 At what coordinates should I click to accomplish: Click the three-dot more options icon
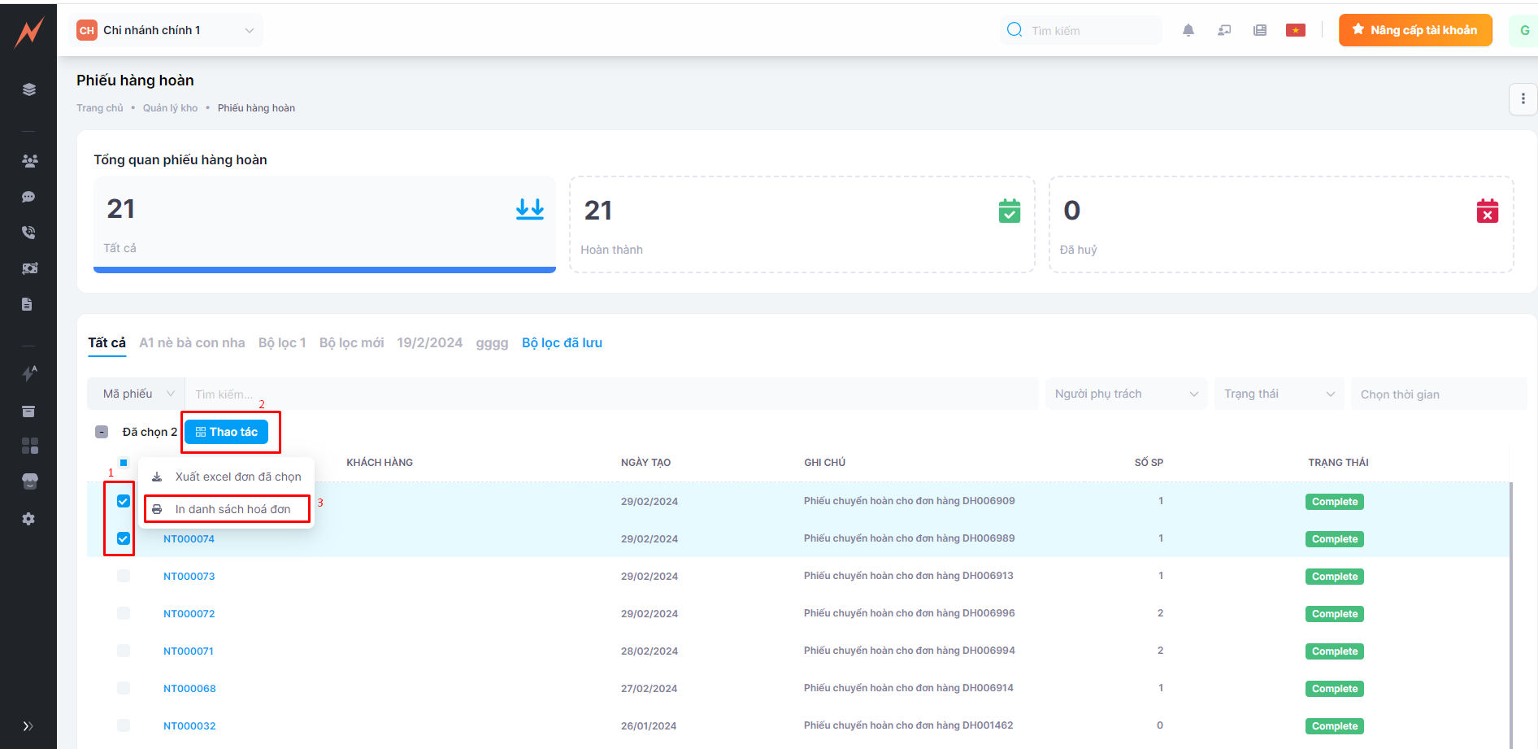click(1523, 99)
